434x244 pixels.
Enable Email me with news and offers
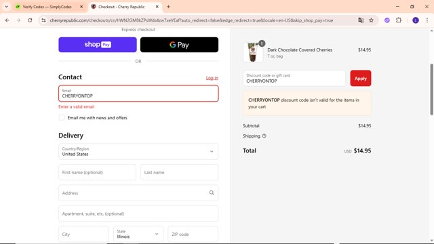[x=62, y=117]
